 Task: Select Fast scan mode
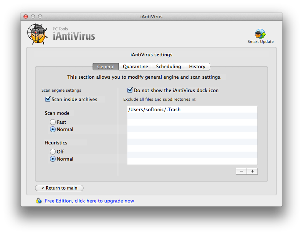click(x=53, y=122)
